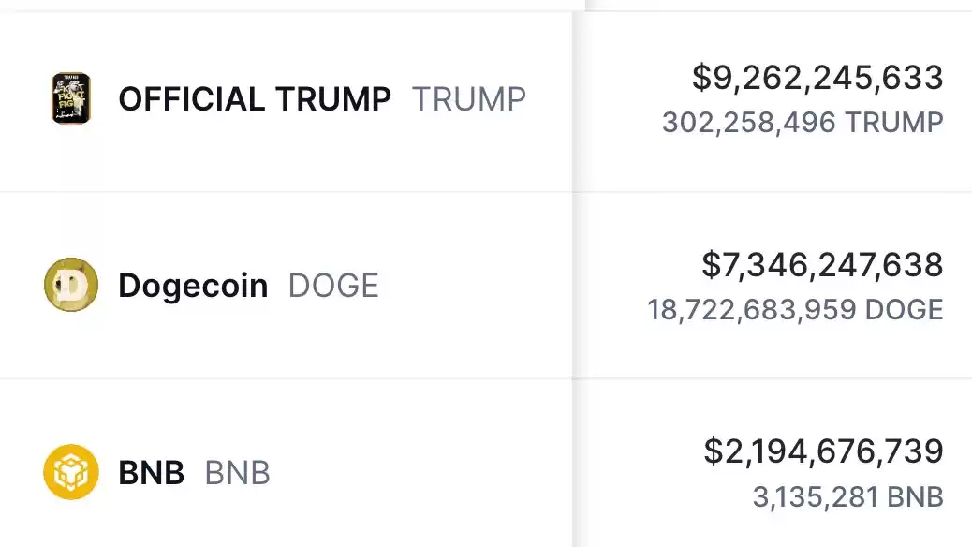972x547 pixels.
Task: Click the BNB coin logo icon
Action: [x=70, y=472]
